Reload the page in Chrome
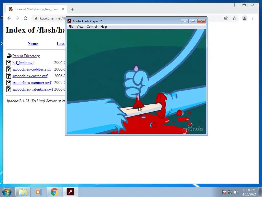The width and height of the screenshot is (262, 197). click(26, 18)
